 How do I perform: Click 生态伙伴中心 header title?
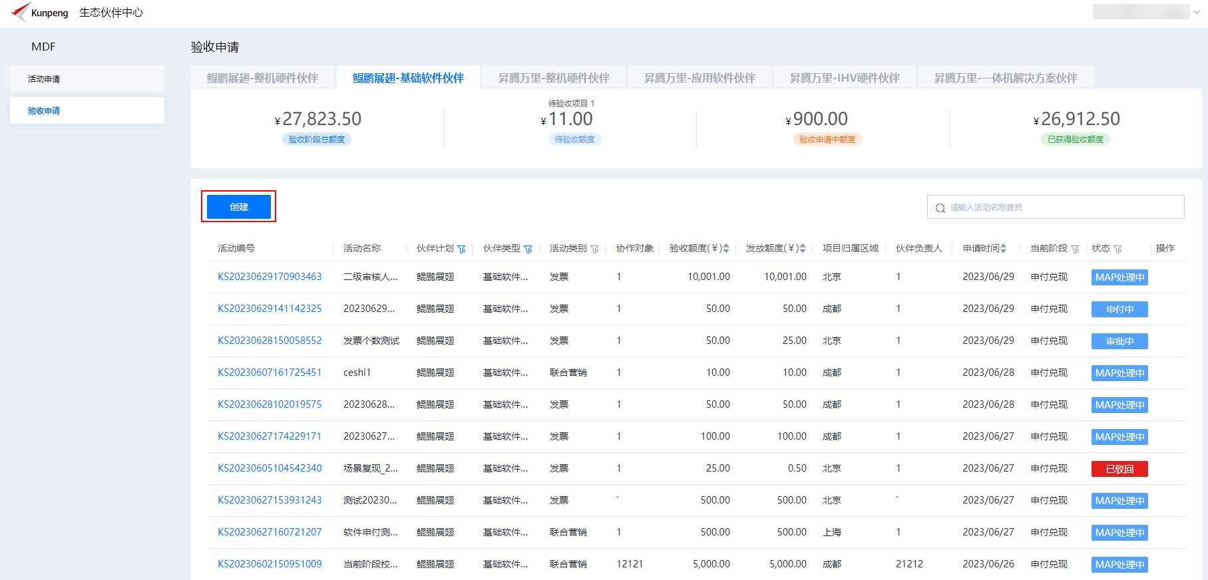tap(111, 13)
